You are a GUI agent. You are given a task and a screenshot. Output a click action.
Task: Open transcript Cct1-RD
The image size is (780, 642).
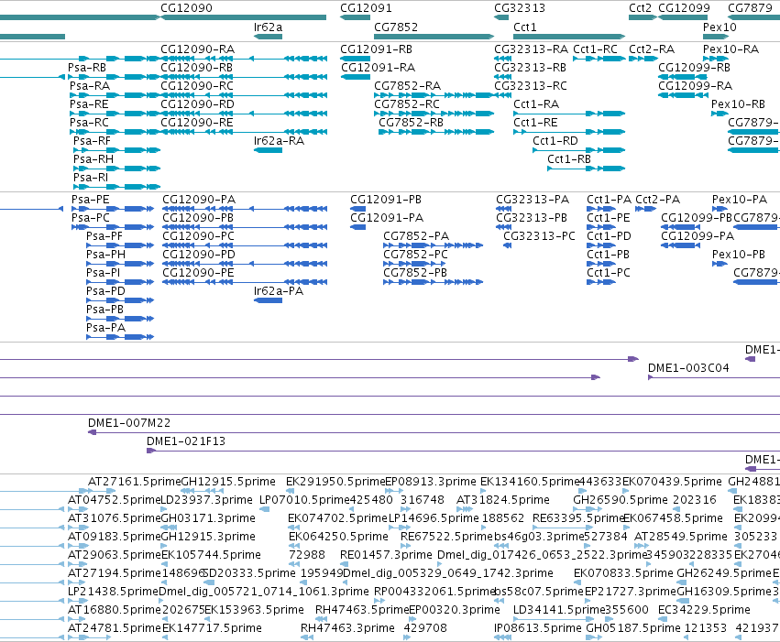tap(555, 141)
